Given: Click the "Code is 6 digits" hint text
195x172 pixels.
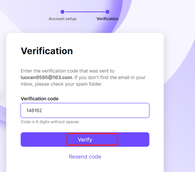Looking at the screenshot, I should coord(50,122).
